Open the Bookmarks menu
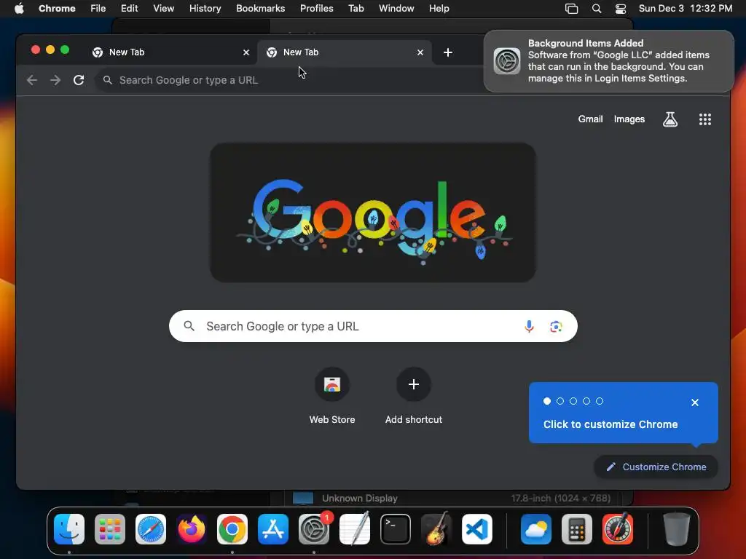This screenshot has width=746, height=559. click(260, 9)
